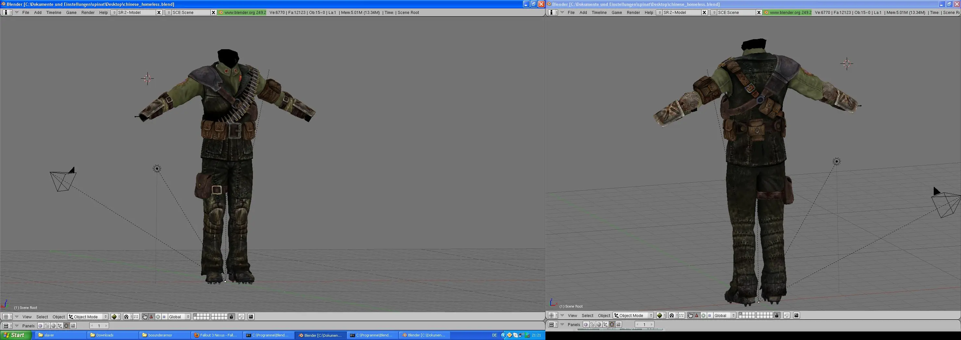
Task: Open Select menu in left 3D viewport header
Action: pyautogui.click(x=42, y=317)
